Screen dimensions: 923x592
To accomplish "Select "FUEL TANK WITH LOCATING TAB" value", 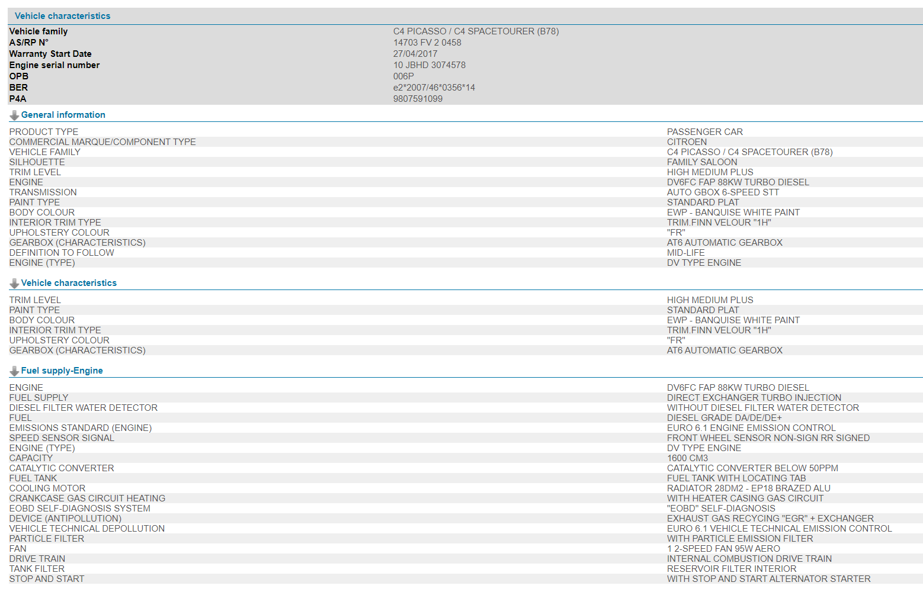I will (736, 478).
